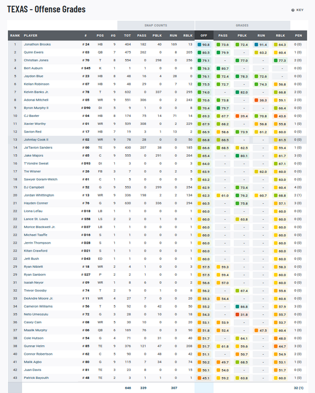Screen dimensions: 315x393
Task: Click Patrick Bayouth in last row
Action: point(36,378)
